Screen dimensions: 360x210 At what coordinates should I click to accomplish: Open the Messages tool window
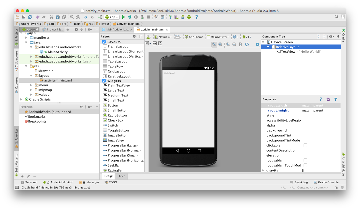[89, 182]
